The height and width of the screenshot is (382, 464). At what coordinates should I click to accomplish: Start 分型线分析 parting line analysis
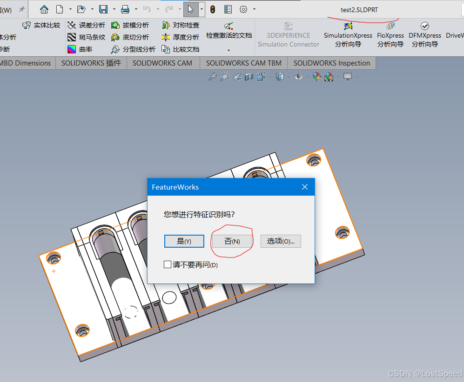[x=133, y=49]
